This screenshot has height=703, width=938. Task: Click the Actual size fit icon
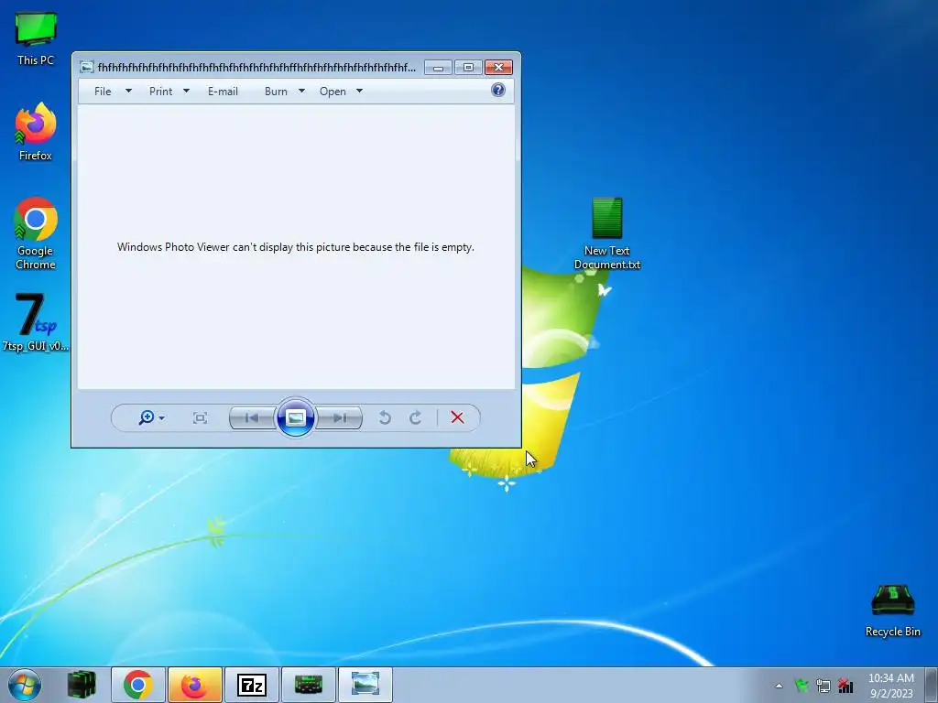pos(201,417)
